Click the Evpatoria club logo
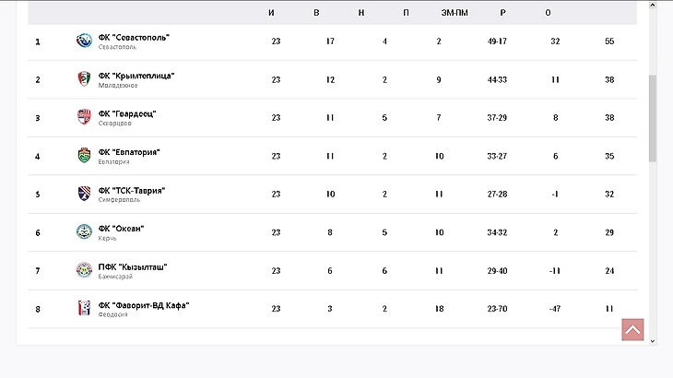 point(84,156)
